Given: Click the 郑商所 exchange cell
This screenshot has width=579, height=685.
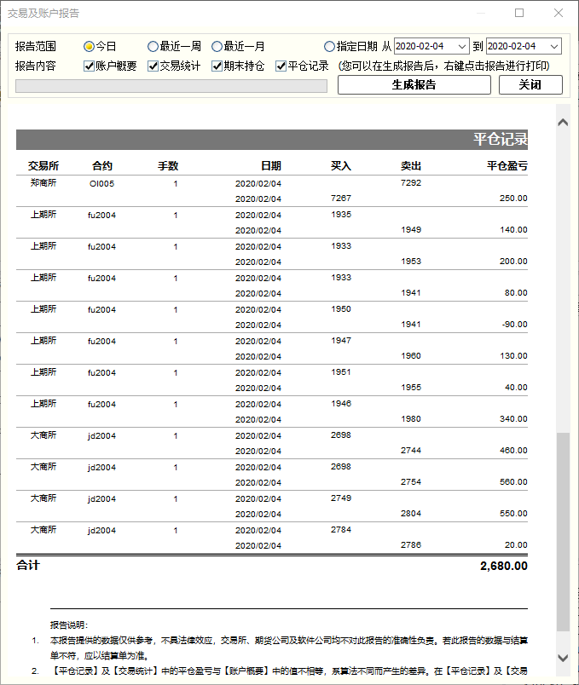Looking at the screenshot, I should click(x=43, y=183).
